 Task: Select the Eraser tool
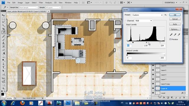coord(3,50)
